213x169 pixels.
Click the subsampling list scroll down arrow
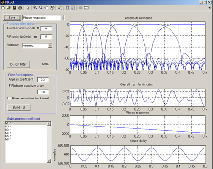(x=49, y=161)
